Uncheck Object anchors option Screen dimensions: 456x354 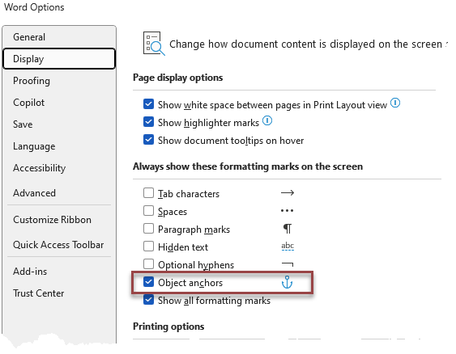tap(148, 282)
